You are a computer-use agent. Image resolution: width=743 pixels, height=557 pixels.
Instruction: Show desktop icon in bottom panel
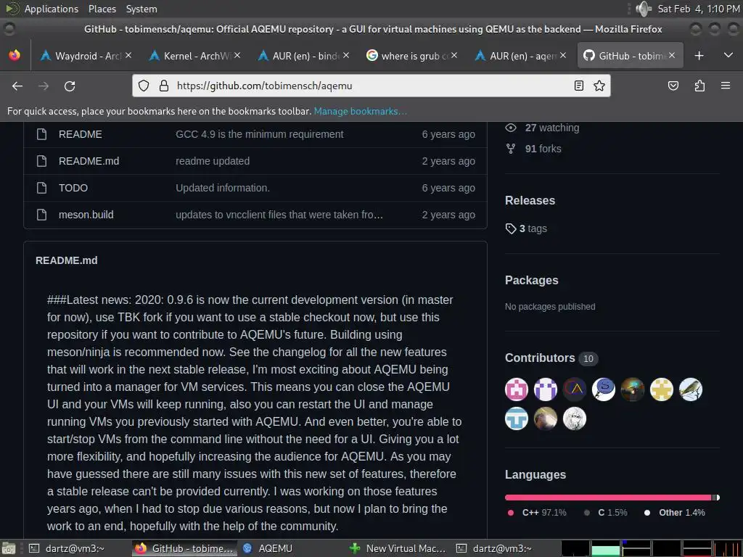click(x=9, y=548)
